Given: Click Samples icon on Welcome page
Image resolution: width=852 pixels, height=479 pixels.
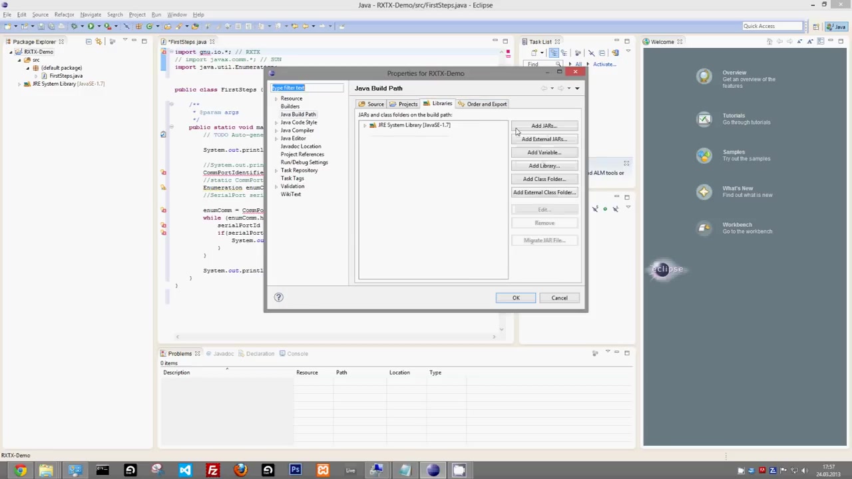Looking at the screenshot, I should 704,156.
